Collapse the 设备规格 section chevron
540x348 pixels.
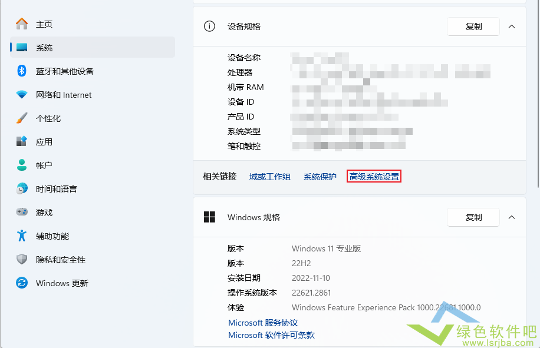point(512,26)
